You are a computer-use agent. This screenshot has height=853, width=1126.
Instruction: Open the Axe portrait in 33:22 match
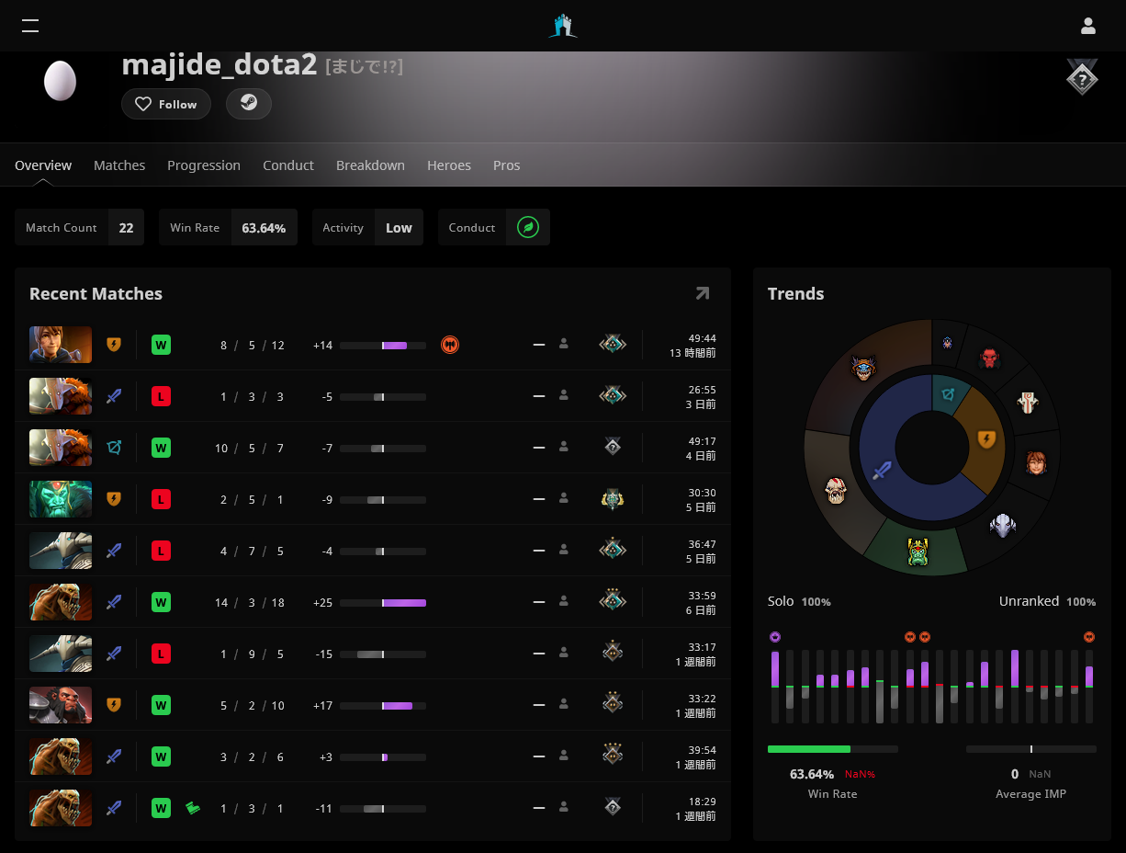point(61,705)
